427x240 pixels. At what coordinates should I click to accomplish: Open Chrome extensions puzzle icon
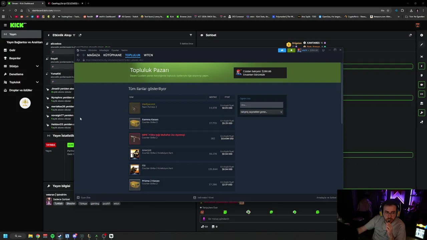[x=402, y=10]
